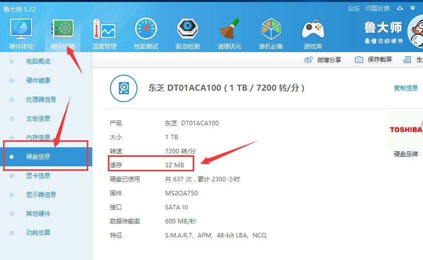This screenshot has width=423, height=260.
Task: Open the 游戏库 gamepad icon
Action: [x=313, y=29]
